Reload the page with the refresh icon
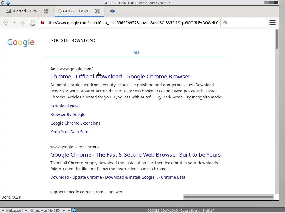This screenshot has width=285, height=213. pos(33,23)
